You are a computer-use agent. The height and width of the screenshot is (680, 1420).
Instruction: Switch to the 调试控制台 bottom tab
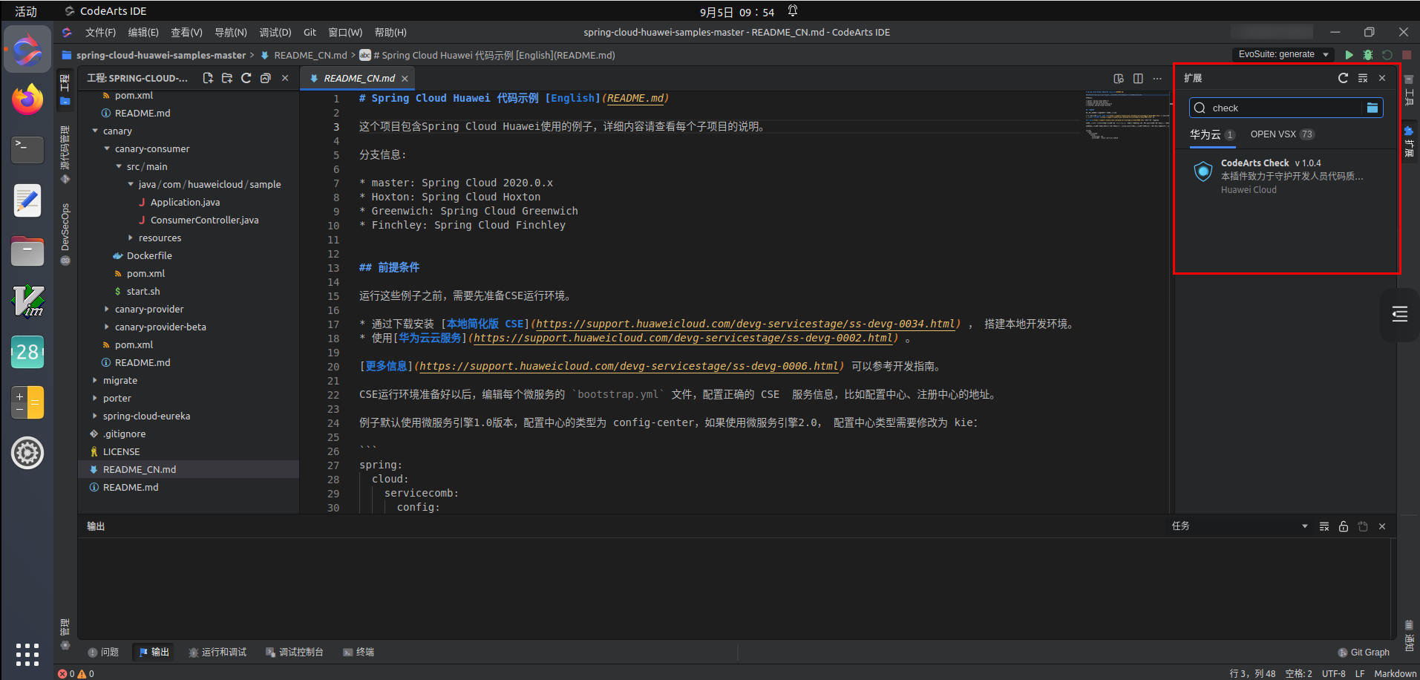pos(295,653)
